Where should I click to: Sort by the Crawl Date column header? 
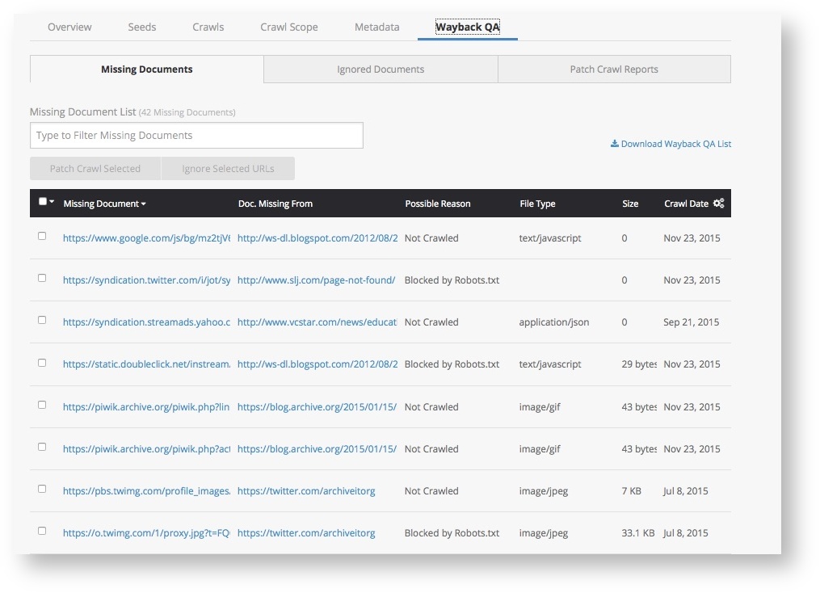pyautogui.click(x=686, y=204)
